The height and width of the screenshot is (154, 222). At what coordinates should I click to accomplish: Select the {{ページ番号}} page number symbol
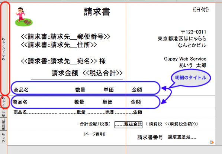coord(94,134)
